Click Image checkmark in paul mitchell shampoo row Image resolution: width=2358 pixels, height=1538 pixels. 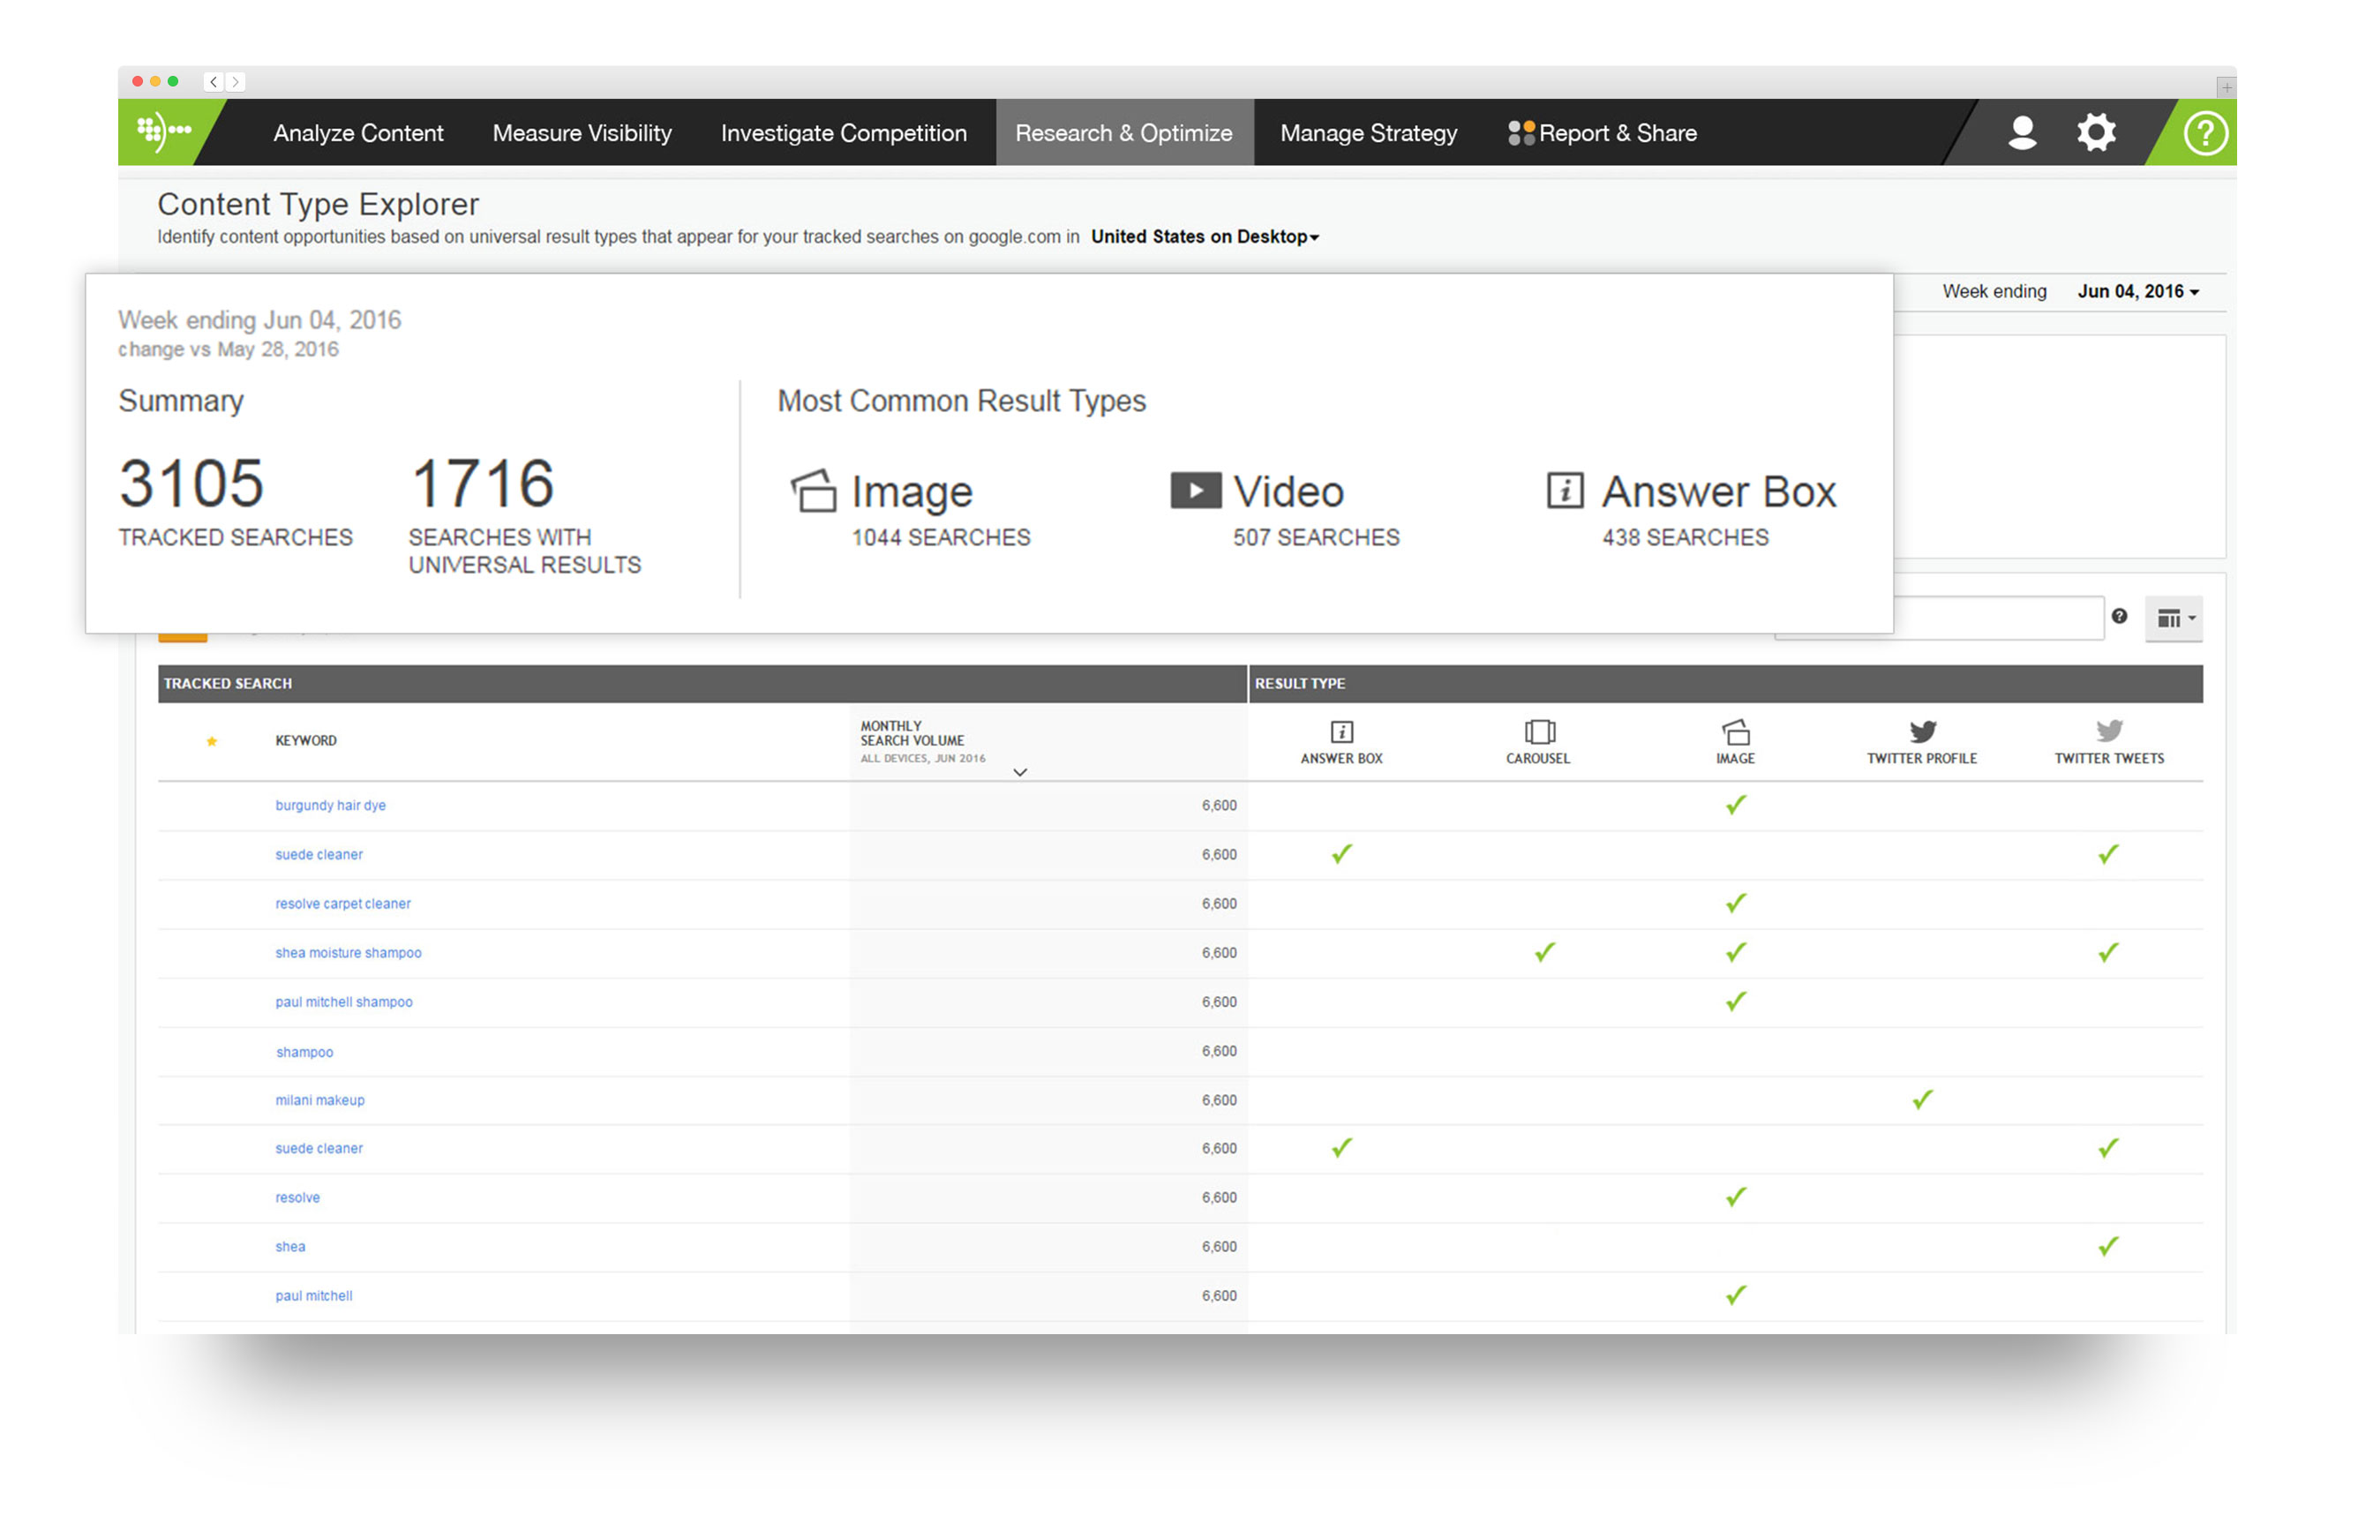(1736, 1002)
